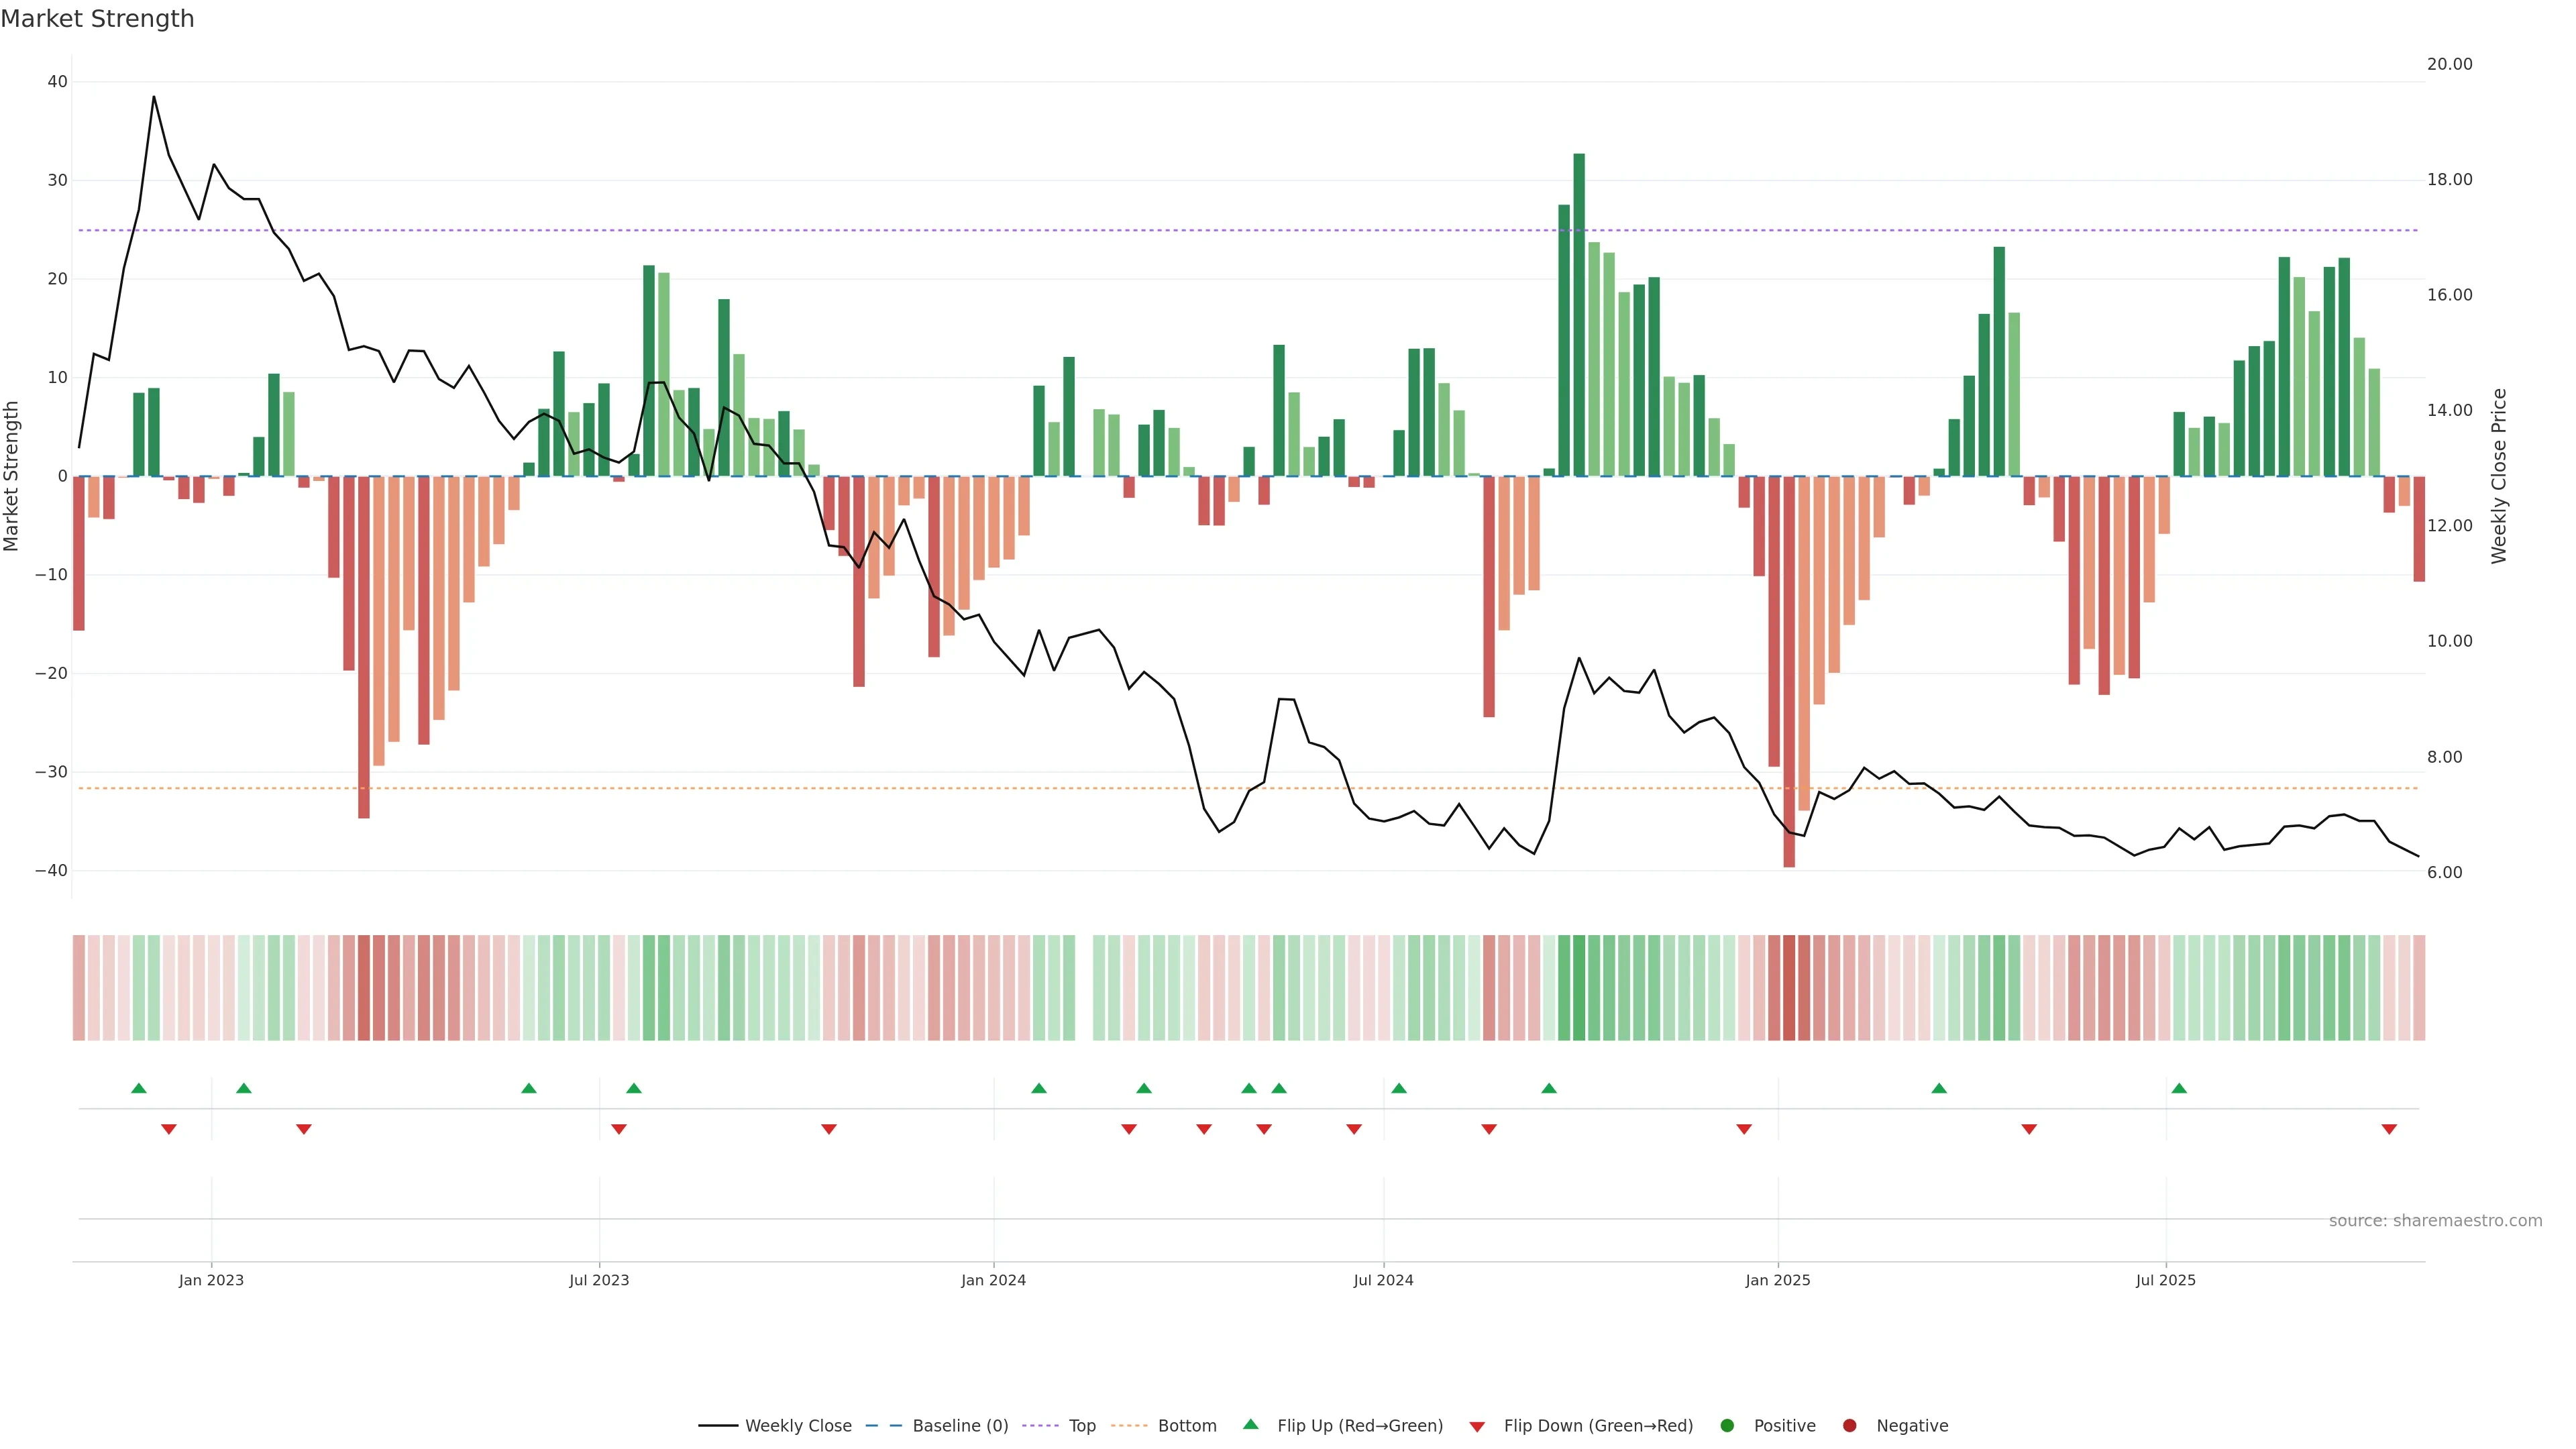Click the deepest red bar near -40
Image resolution: width=2576 pixels, height=1449 pixels.
click(x=1789, y=670)
